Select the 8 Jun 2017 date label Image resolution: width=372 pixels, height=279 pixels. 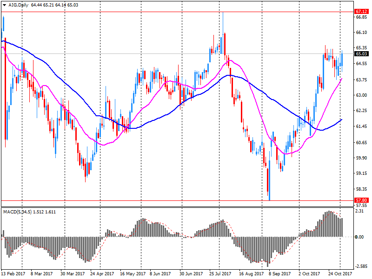[x=160, y=273]
